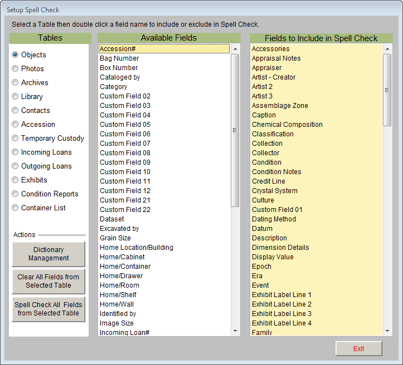
Task: Pick the Incoming Loans table
Action: [x=15, y=152]
